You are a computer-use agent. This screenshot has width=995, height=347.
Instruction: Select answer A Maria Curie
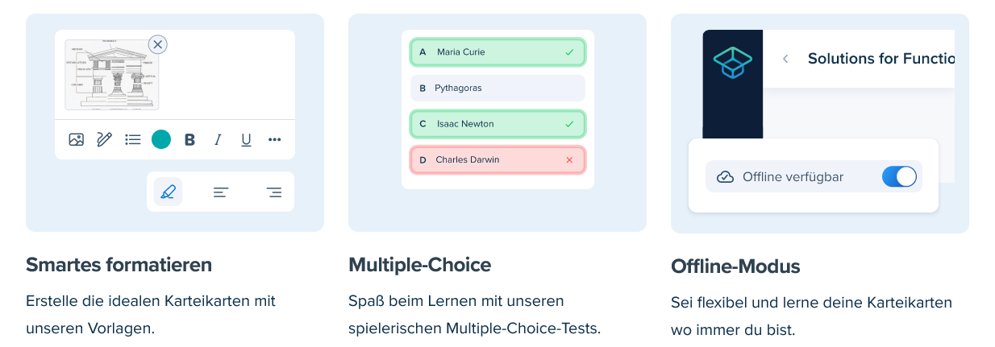pos(497,52)
